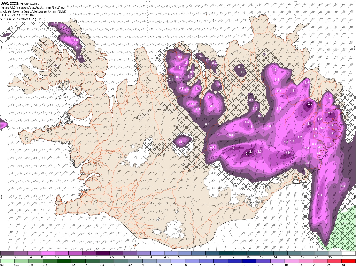356x267 pixels.
Task: Click the '0.1' legend label
Action: click(2, 265)
